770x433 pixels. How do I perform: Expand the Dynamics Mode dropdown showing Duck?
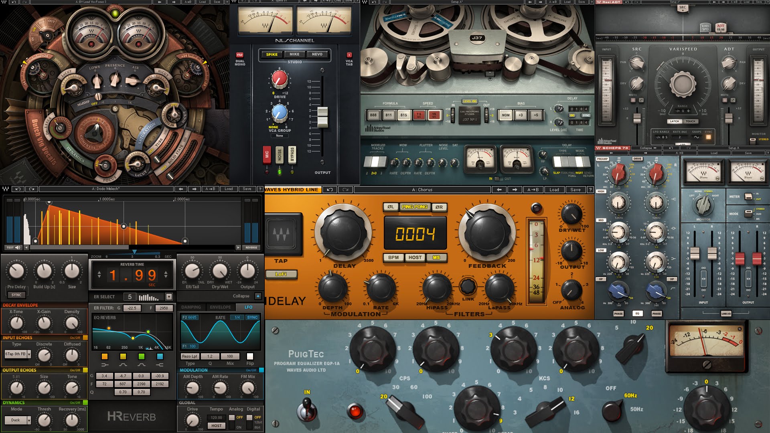[18, 420]
